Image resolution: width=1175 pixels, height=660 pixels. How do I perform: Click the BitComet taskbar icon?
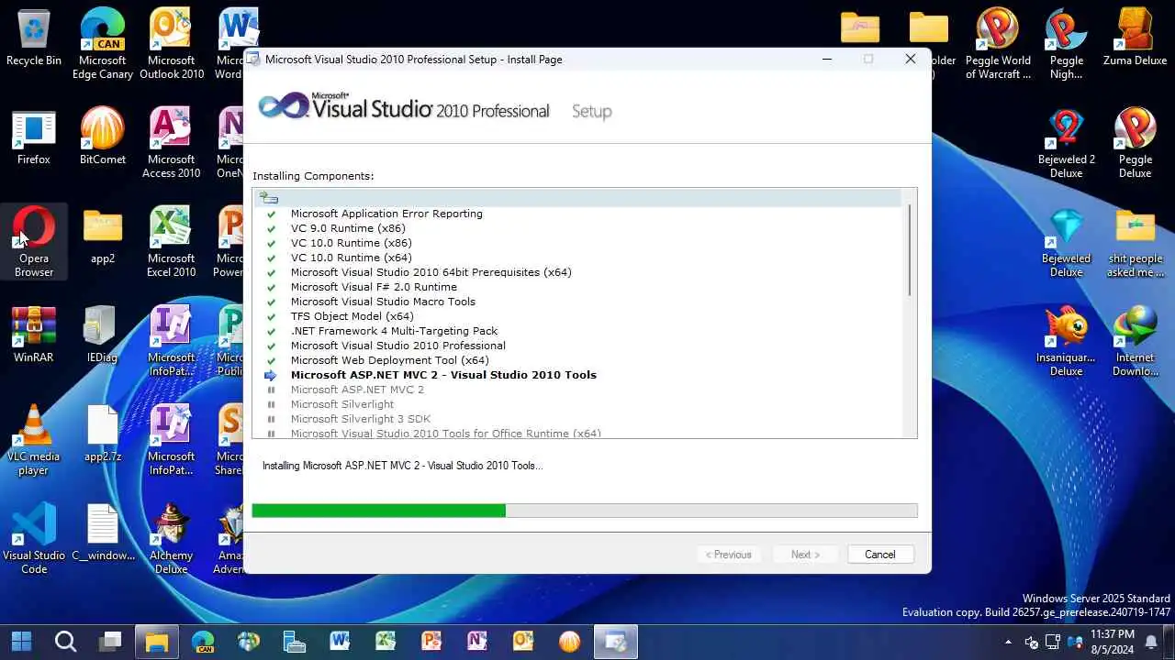click(x=569, y=641)
